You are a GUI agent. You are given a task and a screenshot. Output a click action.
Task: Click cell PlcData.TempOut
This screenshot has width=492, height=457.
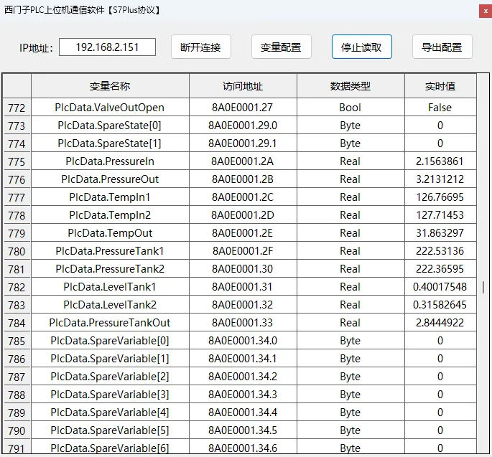click(110, 233)
